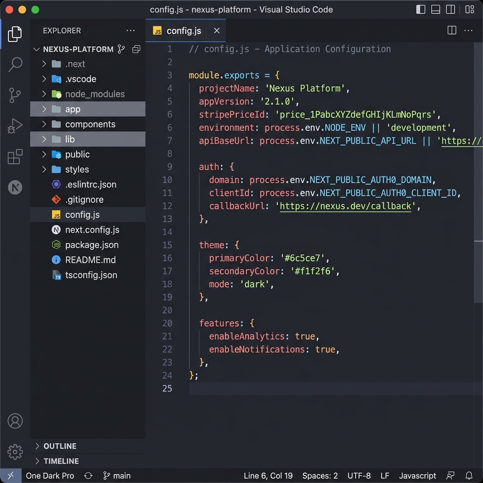Open the Manage gear settings icon
483x483 pixels.
(x=15, y=451)
